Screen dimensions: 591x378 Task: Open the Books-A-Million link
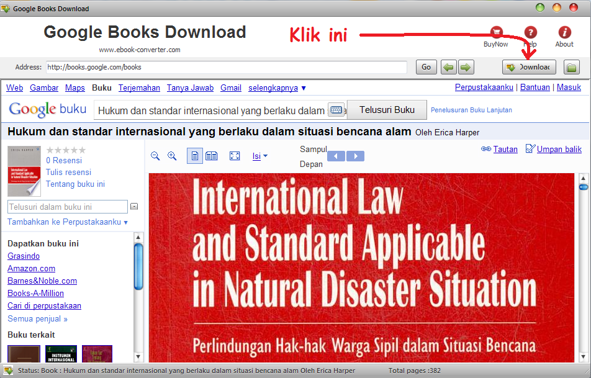pos(36,293)
